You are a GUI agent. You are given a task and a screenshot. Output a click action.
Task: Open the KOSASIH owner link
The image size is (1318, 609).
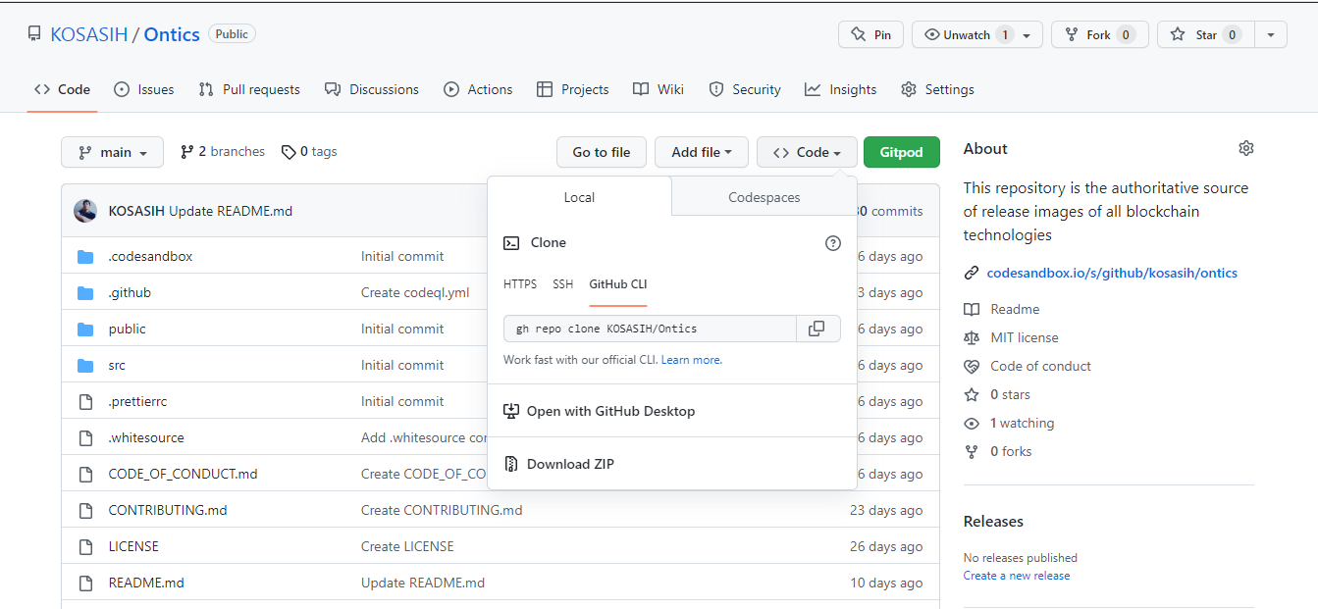tap(89, 34)
